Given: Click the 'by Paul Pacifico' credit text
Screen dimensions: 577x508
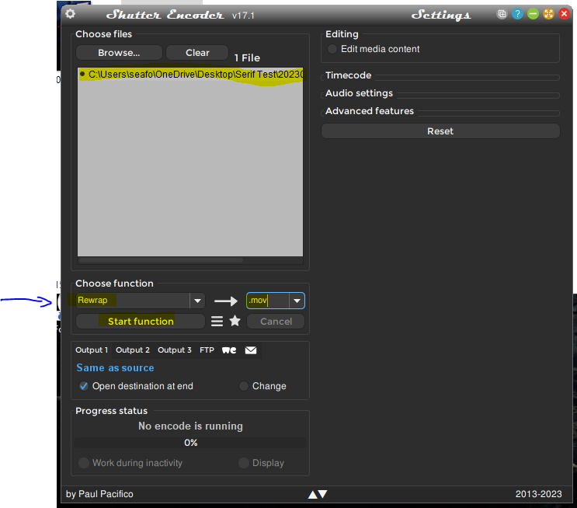Looking at the screenshot, I should click(x=99, y=494).
